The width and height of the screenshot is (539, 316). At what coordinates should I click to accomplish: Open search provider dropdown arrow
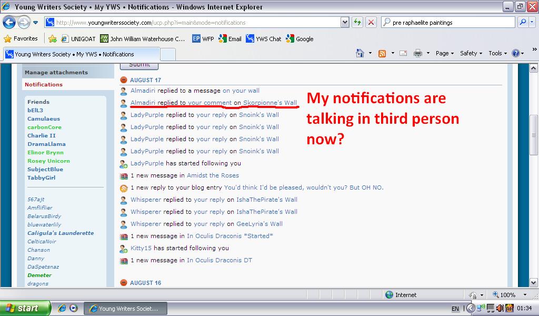pos(532,22)
